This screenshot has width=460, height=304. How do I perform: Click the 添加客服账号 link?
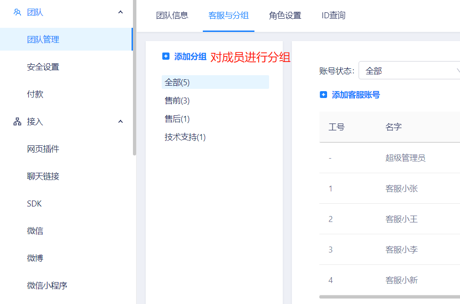pyautogui.click(x=356, y=94)
